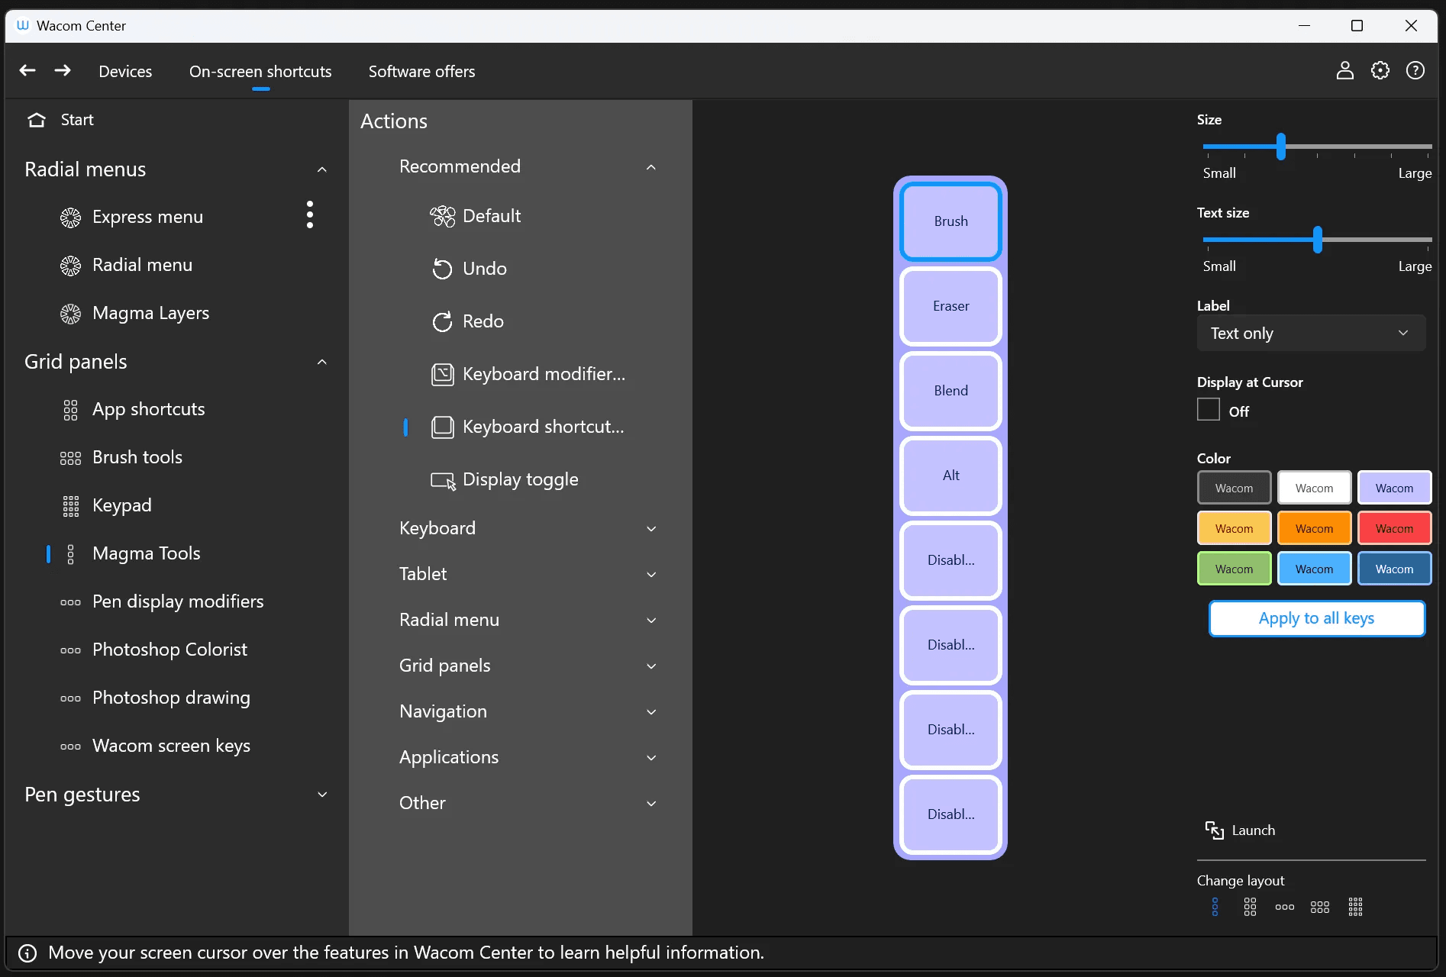Viewport: 1446px width, 977px height.
Task: Select the Undo action icon
Action: pyautogui.click(x=442, y=269)
